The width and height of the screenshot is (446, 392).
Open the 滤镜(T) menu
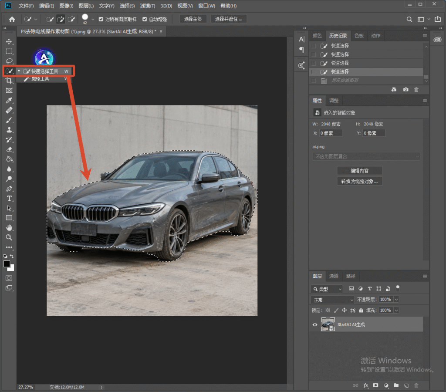pyautogui.click(x=147, y=6)
